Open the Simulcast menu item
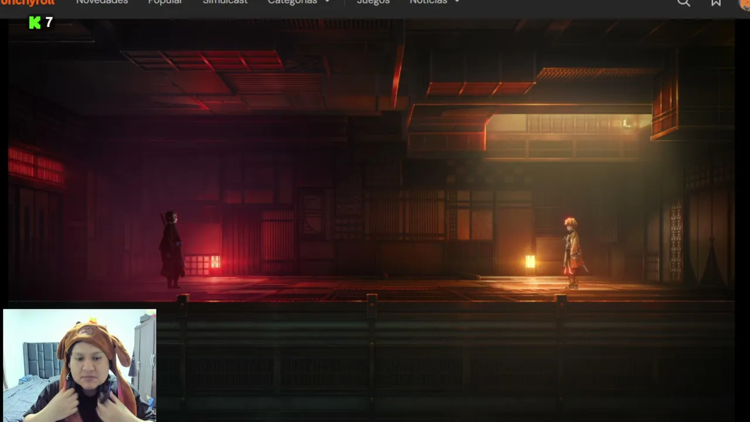The image size is (750, 422). coord(225,2)
